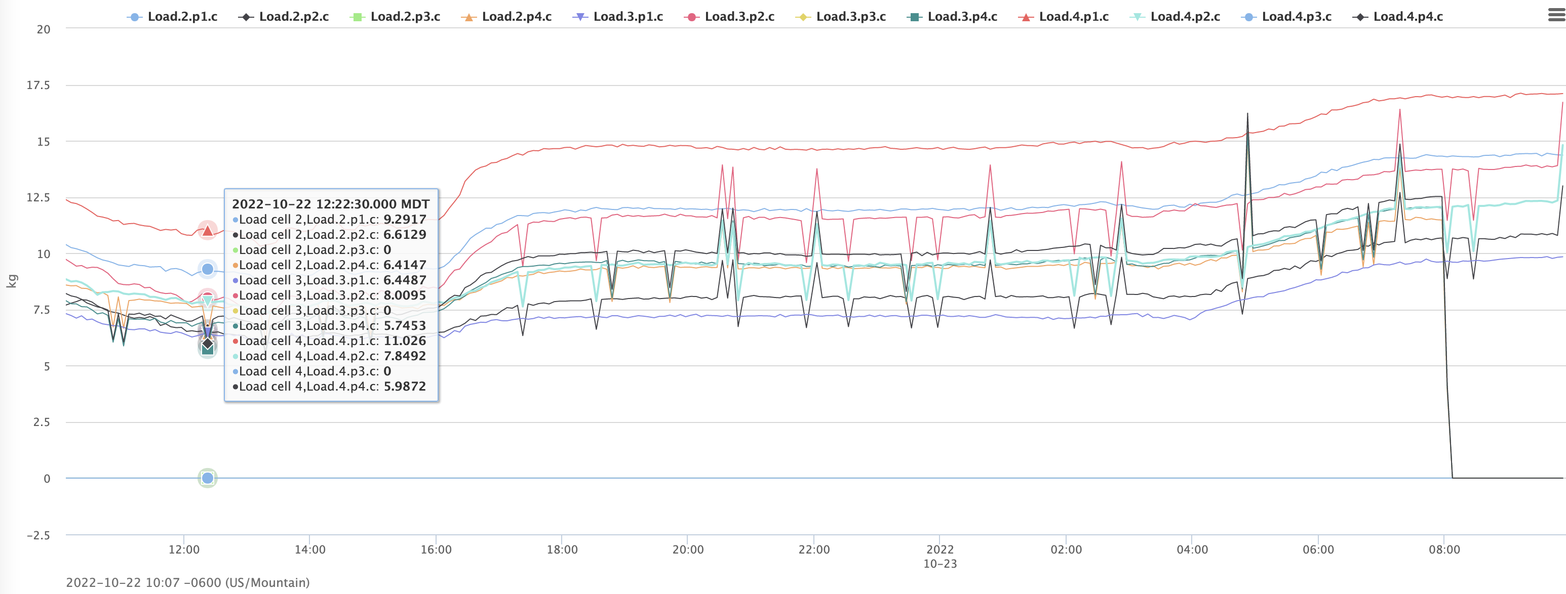Toggle Load.4.p3.c legend label
1566x594 pixels.
tap(1296, 16)
